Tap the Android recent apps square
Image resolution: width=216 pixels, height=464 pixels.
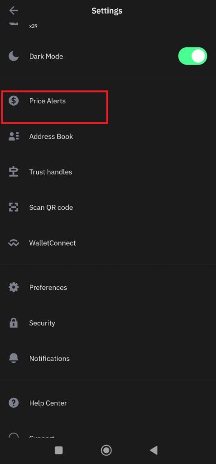click(58, 450)
